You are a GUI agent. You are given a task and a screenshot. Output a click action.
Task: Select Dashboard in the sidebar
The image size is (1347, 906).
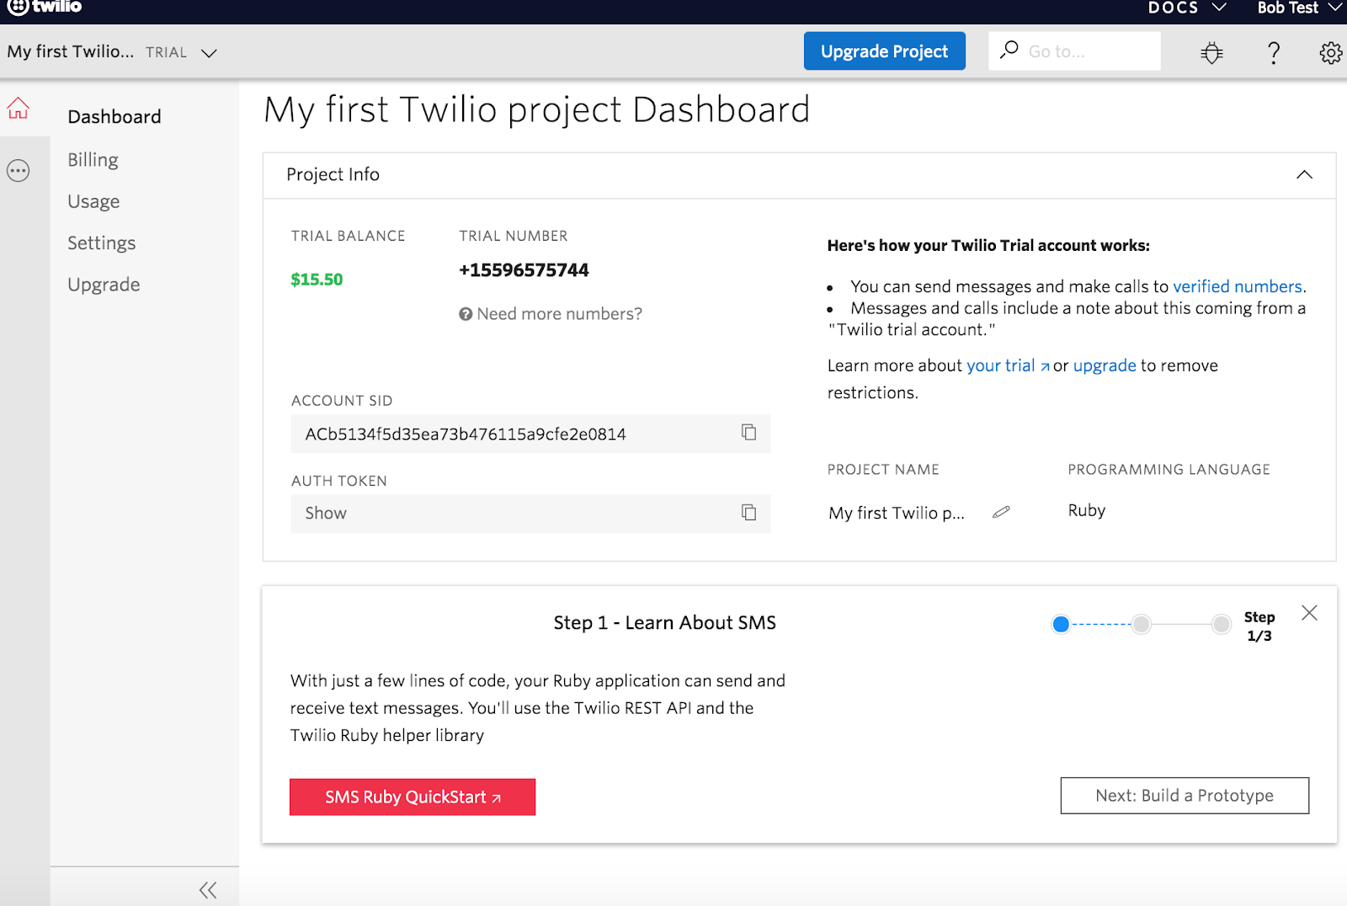click(114, 117)
